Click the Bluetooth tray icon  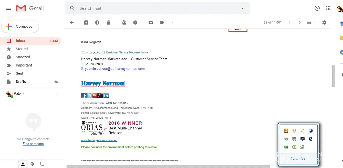311,139
